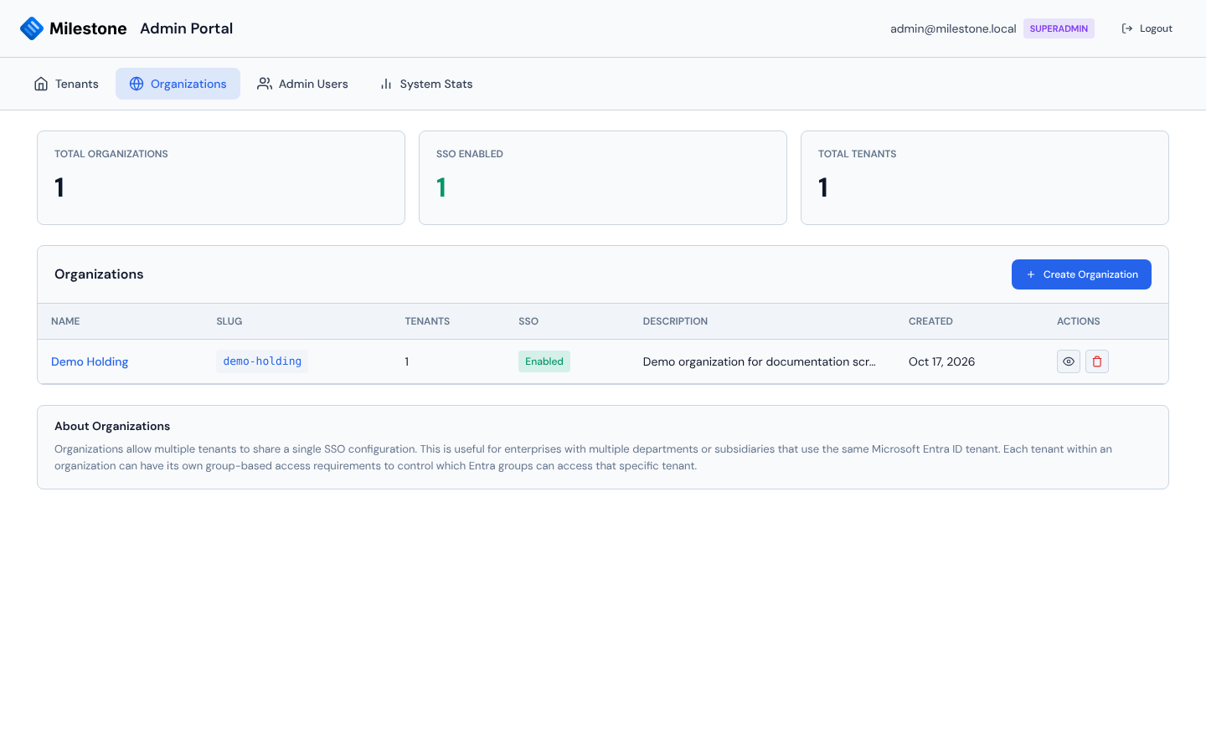
Task: Delete Demo Holding with trash icon
Action: 1097,361
